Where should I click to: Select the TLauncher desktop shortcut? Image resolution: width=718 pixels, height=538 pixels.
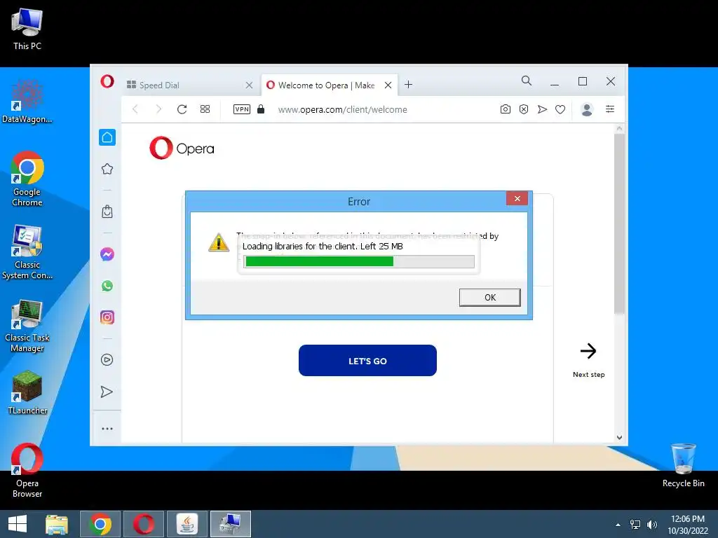tap(27, 392)
